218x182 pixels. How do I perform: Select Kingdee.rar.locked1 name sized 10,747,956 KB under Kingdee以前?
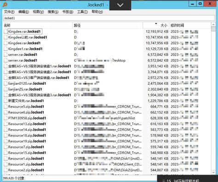pyautogui.click(x=24, y=43)
